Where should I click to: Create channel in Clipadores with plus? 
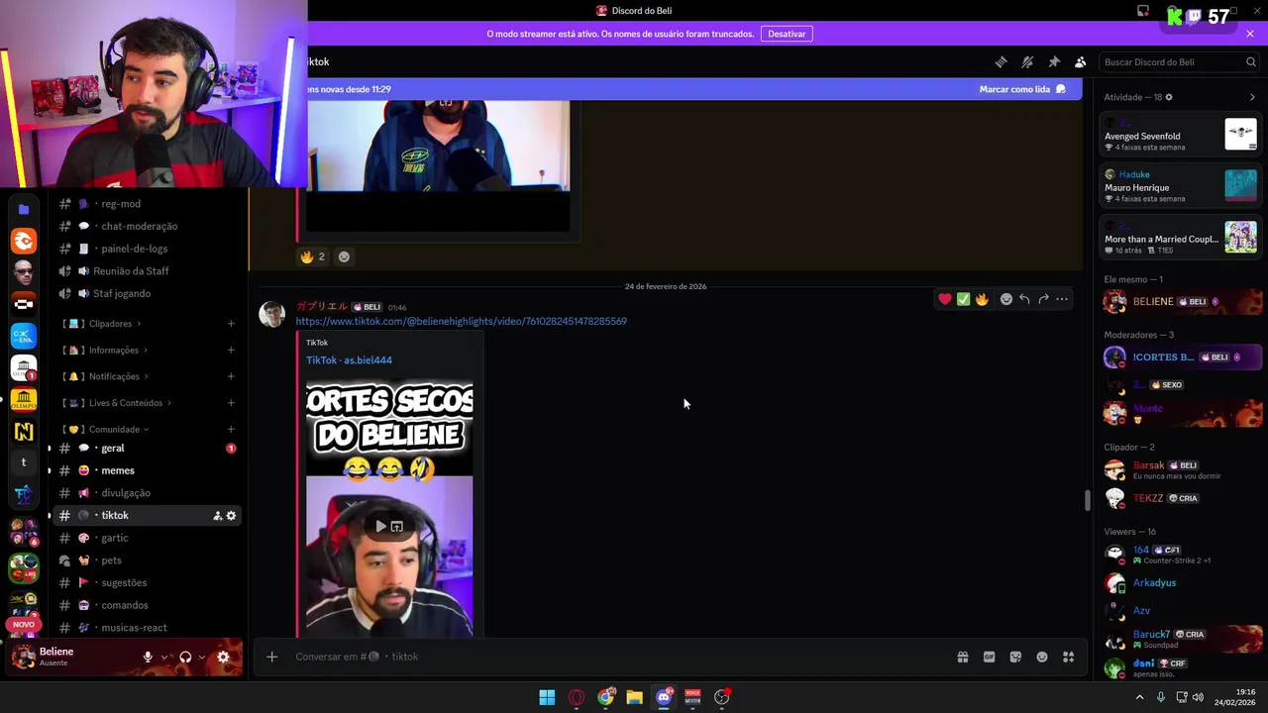coord(231,324)
